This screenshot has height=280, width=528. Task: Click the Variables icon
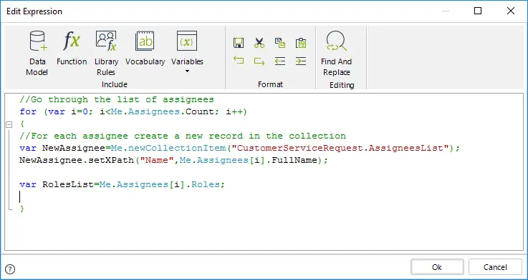(x=187, y=41)
